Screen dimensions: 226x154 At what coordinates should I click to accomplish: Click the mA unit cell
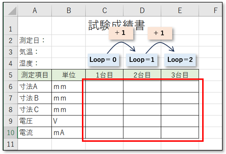click(x=69, y=132)
